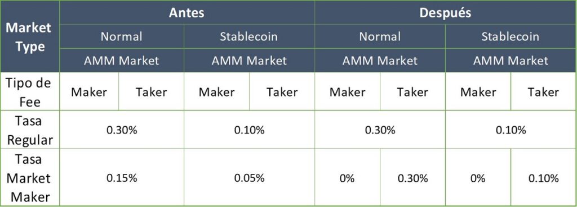Select the Normal cell under Después
Screen dimensions: 577x207
coord(380,36)
